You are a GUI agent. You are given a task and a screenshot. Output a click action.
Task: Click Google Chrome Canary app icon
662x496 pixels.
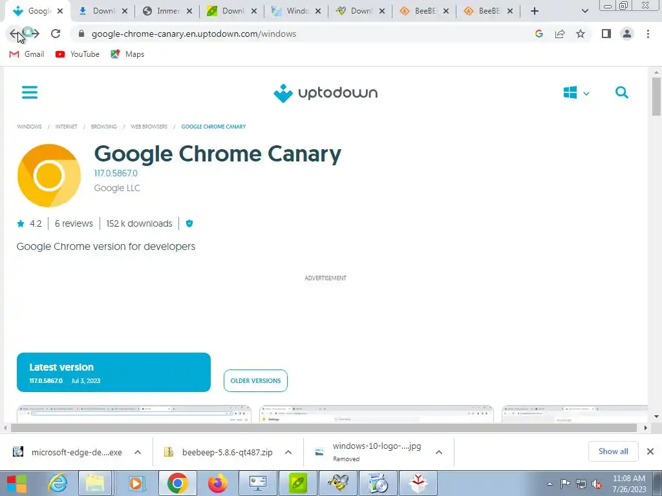(49, 176)
